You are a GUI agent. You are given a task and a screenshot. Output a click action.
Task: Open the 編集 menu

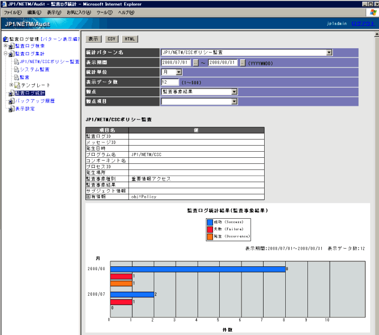pyautogui.click(x=34, y=12)
